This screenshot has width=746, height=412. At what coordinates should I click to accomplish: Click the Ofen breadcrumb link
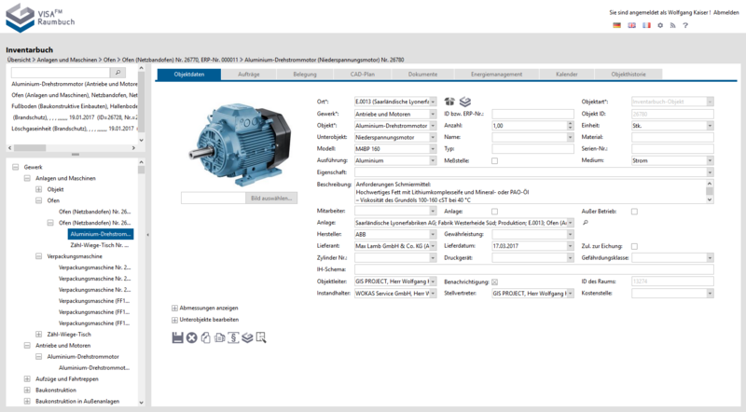tap(109, 60)
